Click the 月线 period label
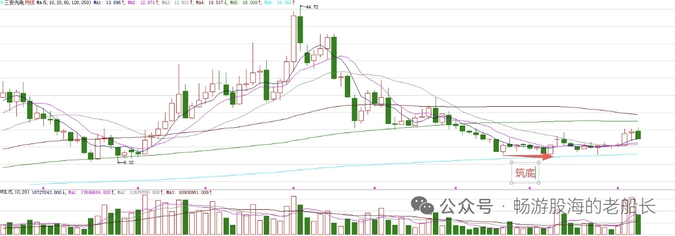The height and width of the screenshot is (236, 675). [30, 3]
